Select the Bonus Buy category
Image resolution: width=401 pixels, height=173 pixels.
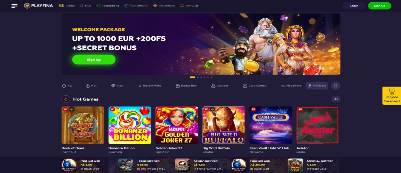pos(186,86)
